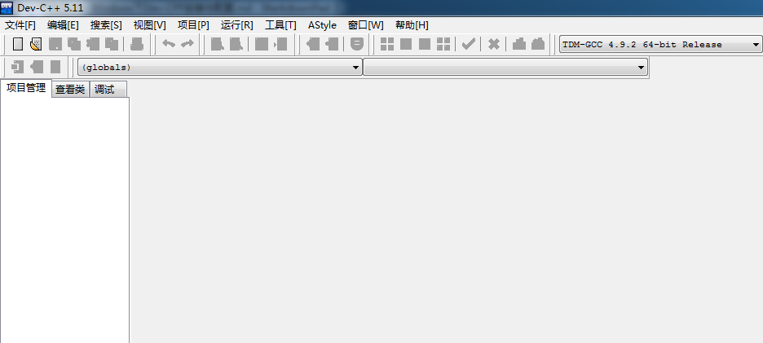Click the greyed-out Undo arrow icon
763x343 pixels.
169,44
